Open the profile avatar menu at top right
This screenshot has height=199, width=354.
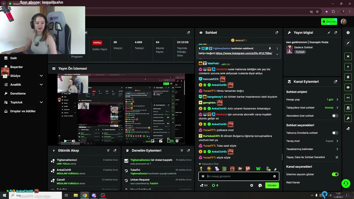(x=344, y=22)
